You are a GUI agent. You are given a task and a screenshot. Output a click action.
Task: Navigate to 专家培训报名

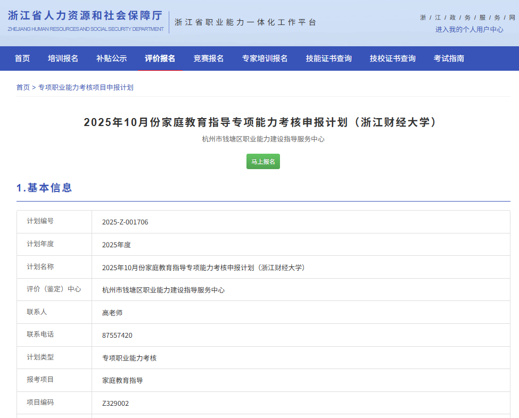coord(265,58)
